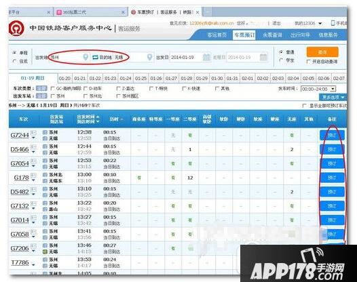Select 往返 round-trip radio button

coord(14,61)
